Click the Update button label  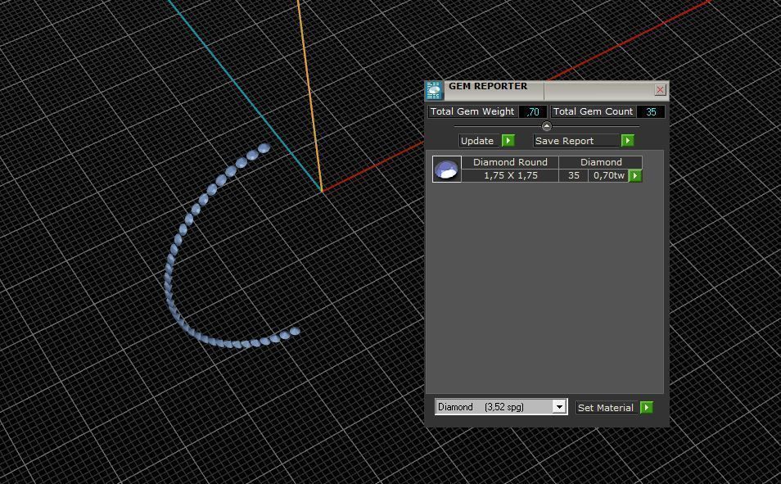[477, 141]
